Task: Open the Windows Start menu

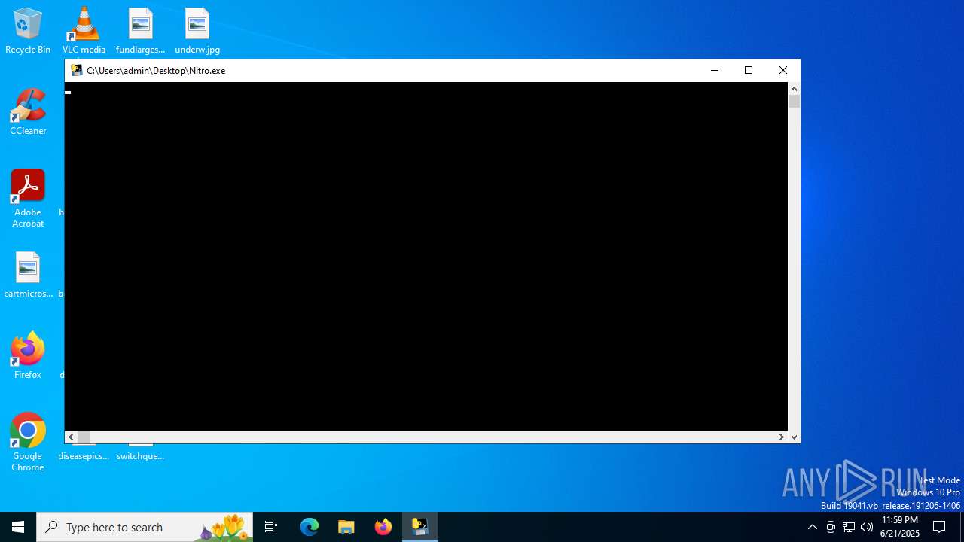Action: coord(18,527)
